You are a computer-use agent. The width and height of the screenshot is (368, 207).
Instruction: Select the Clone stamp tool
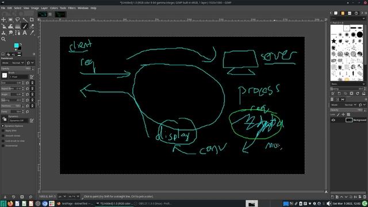point(3,33)
